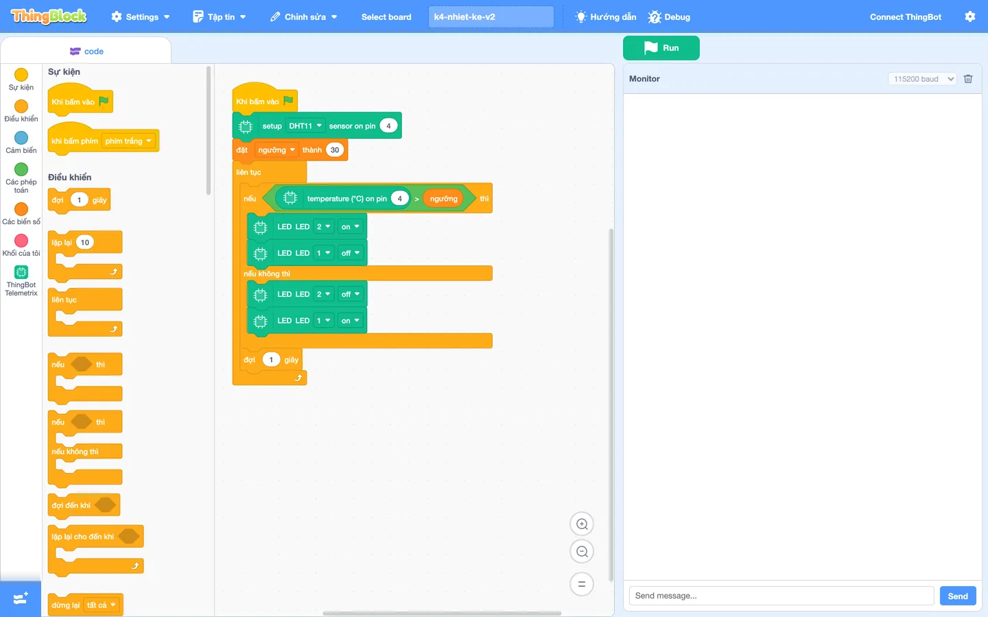Click the green Run button

[x=661, y=48]
